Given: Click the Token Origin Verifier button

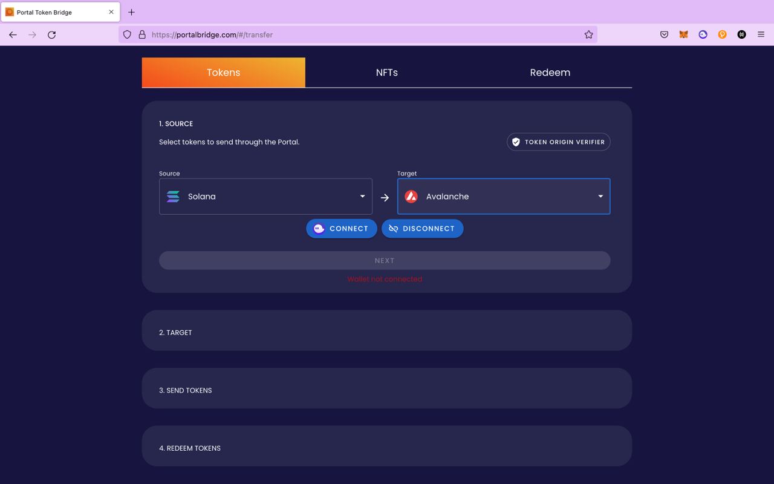Looking at the screenshot, I should point(558,142).
